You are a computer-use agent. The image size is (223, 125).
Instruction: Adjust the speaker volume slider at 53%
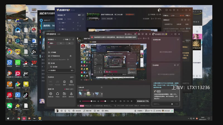105,101
